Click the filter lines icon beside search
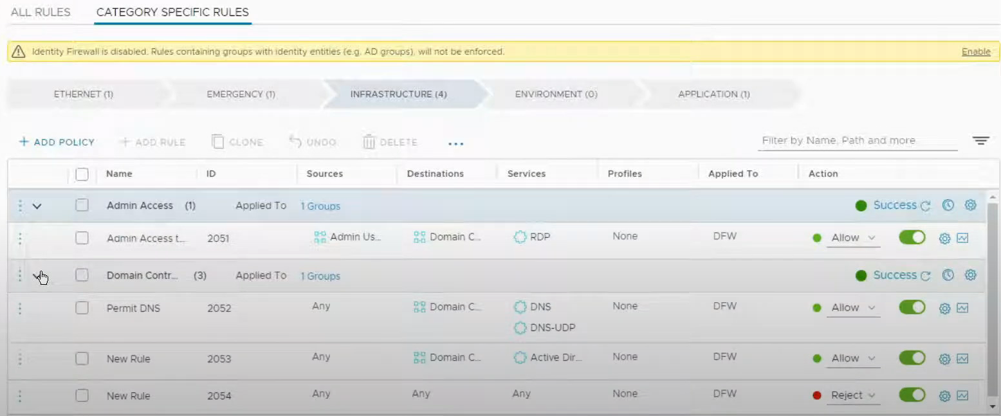 [x=980, y=141]
